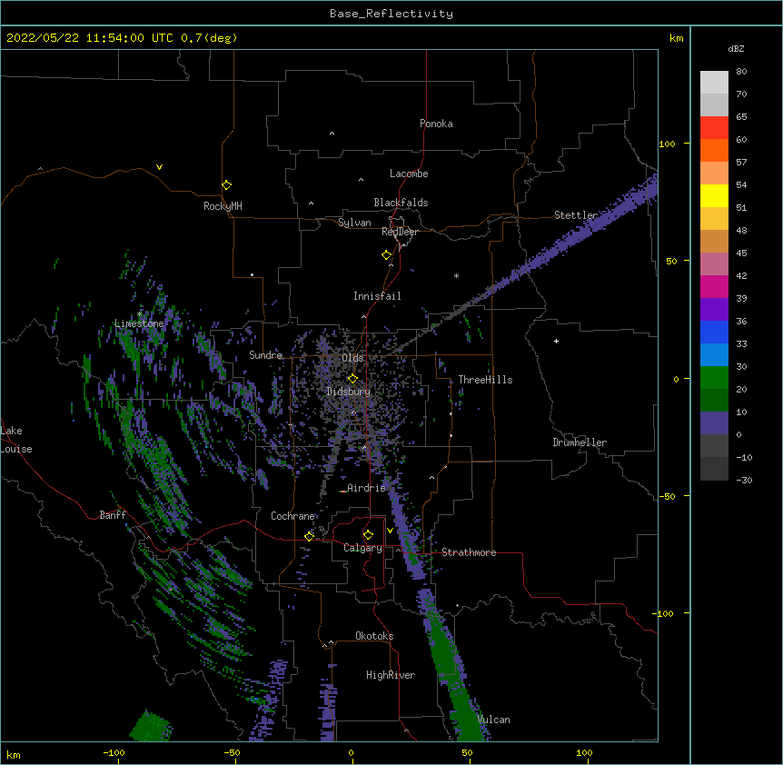783x765 pixels.
Task: Select the Olds label
Action: tap(352, 358)
